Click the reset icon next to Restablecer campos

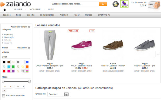(29, 27)
